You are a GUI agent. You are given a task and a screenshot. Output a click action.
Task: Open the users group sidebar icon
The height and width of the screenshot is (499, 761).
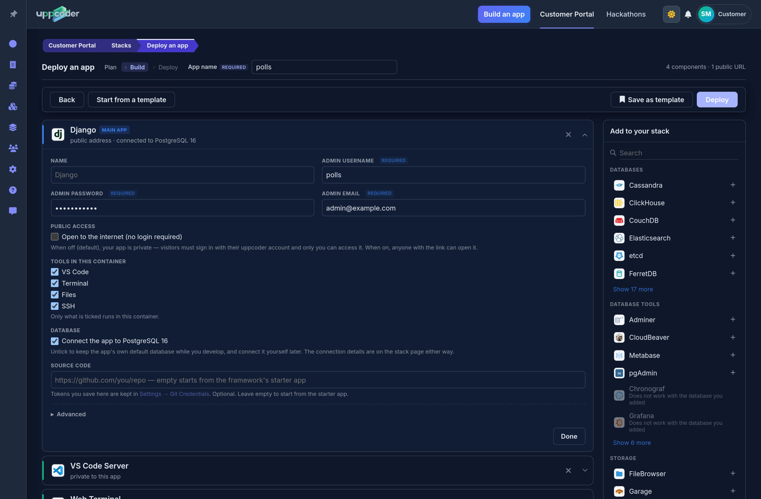tap(13, 148)
